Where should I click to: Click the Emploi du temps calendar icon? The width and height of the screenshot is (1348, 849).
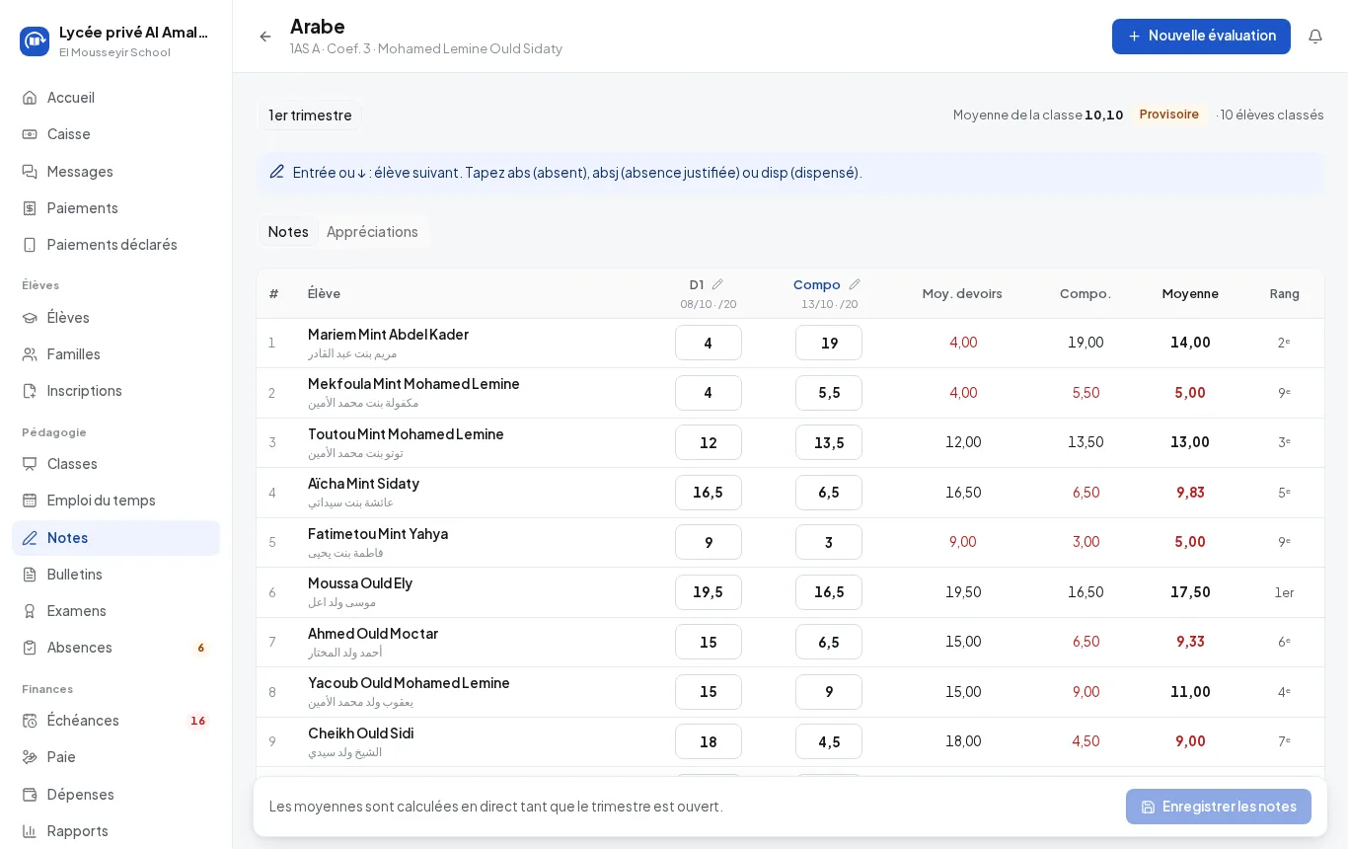[x=30, y=501]
